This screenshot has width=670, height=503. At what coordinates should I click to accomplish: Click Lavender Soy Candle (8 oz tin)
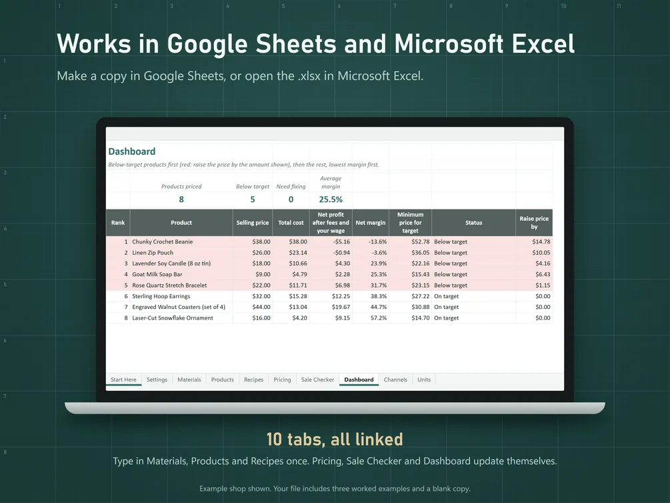tap(181, 264)
